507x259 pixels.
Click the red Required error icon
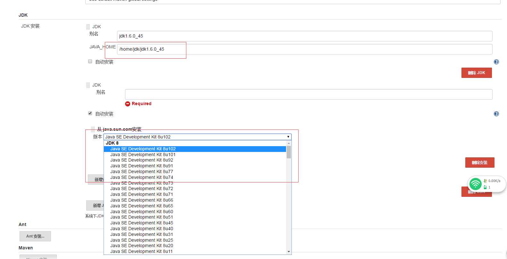[x=128, y=104]
